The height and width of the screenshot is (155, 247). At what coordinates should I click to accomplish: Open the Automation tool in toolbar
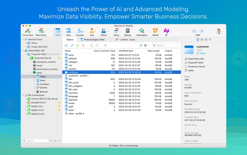[x=142, y=32]
